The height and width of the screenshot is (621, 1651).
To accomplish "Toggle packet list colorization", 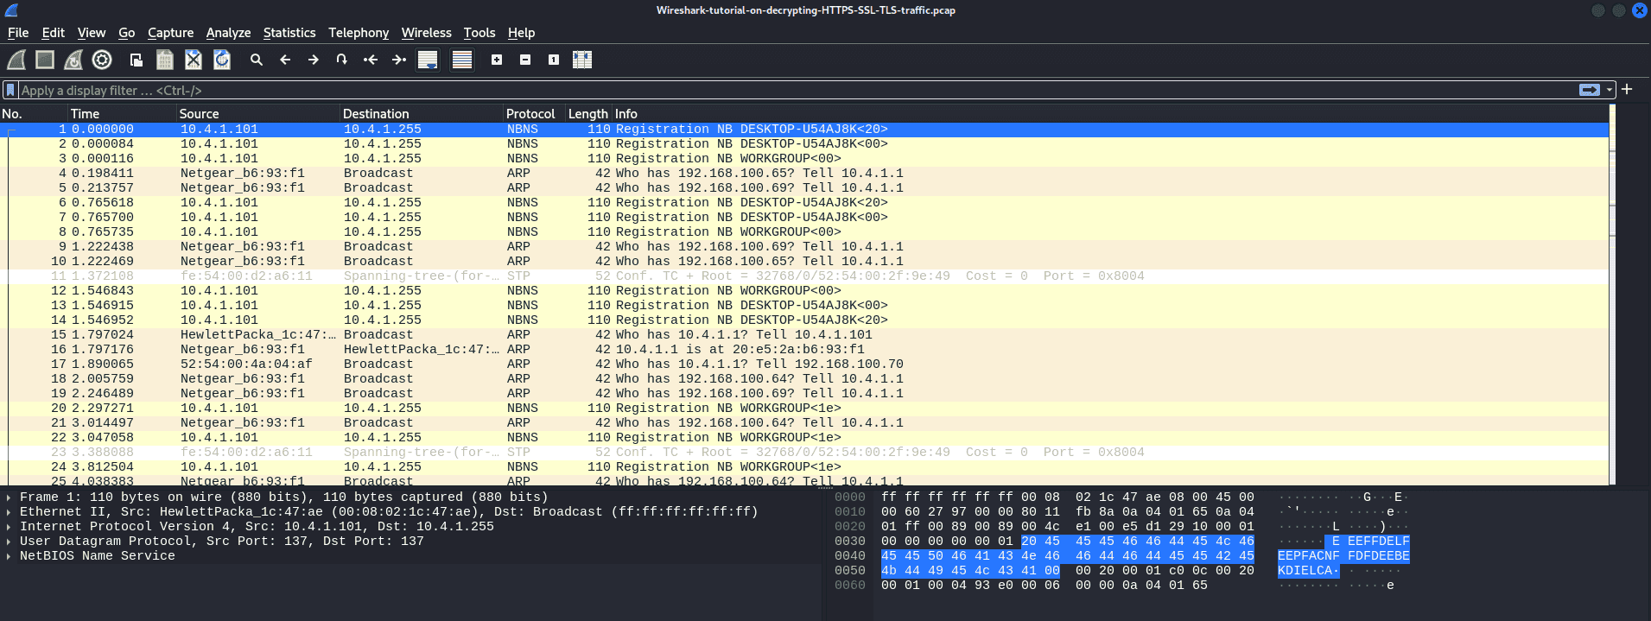I will click(462, 60).
